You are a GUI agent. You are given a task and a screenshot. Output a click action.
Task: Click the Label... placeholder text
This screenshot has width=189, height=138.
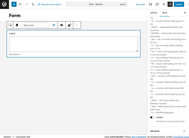tap(13, 33)
